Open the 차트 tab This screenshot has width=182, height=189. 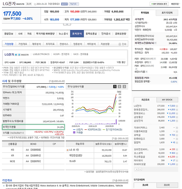pyautogui.click(x=29, y=34)
